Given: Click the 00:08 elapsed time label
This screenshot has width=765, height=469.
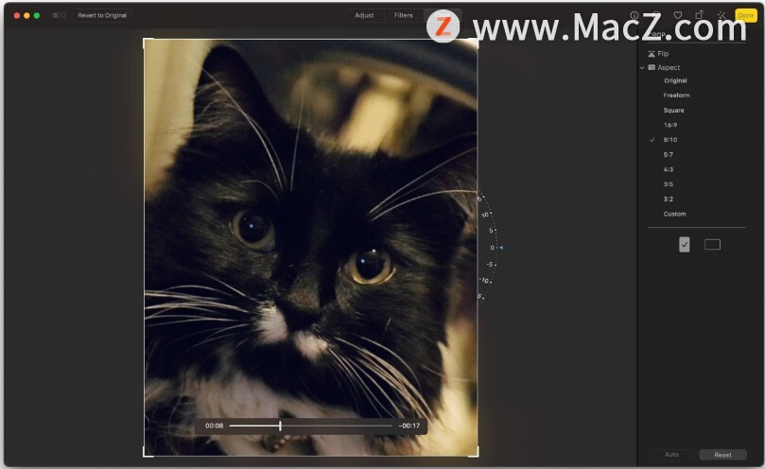Looking at the screenshot, I should point(214,426).
